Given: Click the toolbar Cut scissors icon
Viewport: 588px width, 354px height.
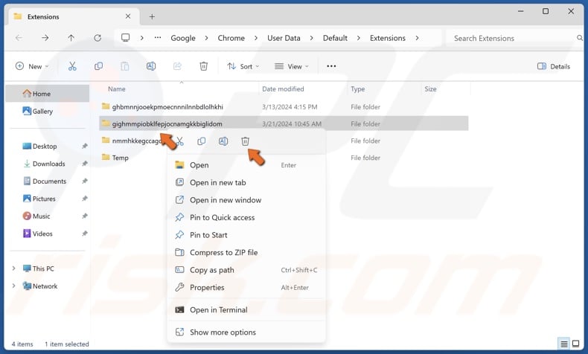Looking at the screenshot, I should [72, 66].
